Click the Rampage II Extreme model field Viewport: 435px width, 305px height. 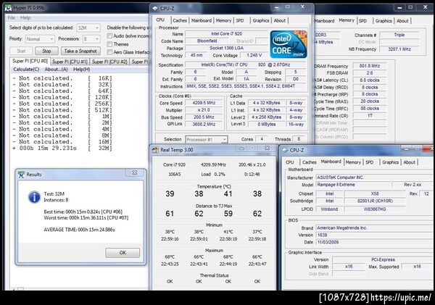[x=353, y=185]
